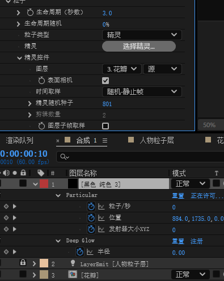224x281 pixels.
Task: Toggle the T switch of 黑色 纯色 3 layer
Action: pos(216,183)
